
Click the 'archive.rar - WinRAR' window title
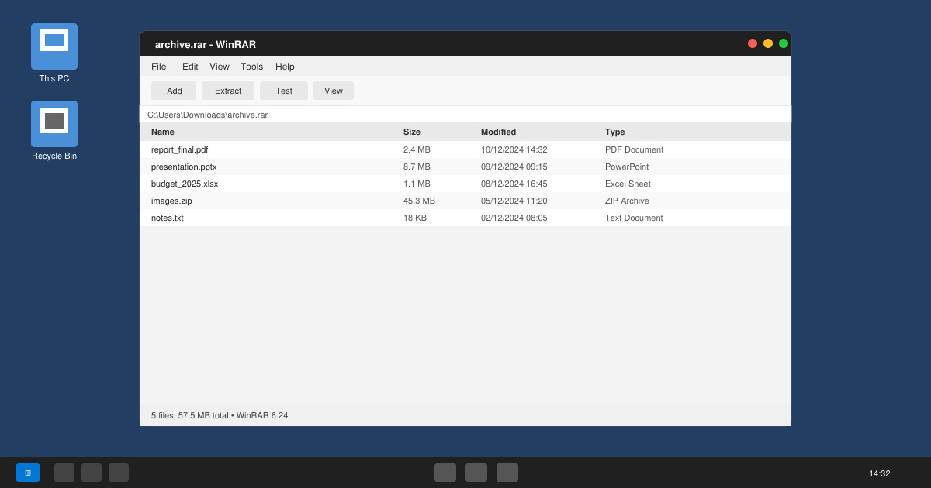(x=206, y=45)
